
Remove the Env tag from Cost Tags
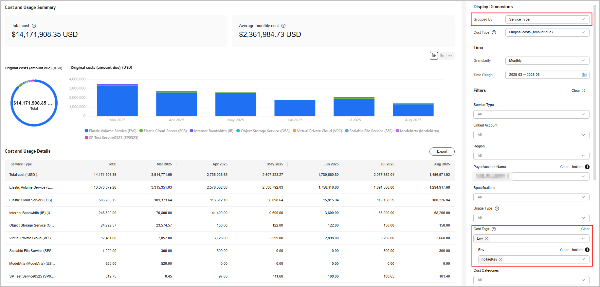(486, 239)
